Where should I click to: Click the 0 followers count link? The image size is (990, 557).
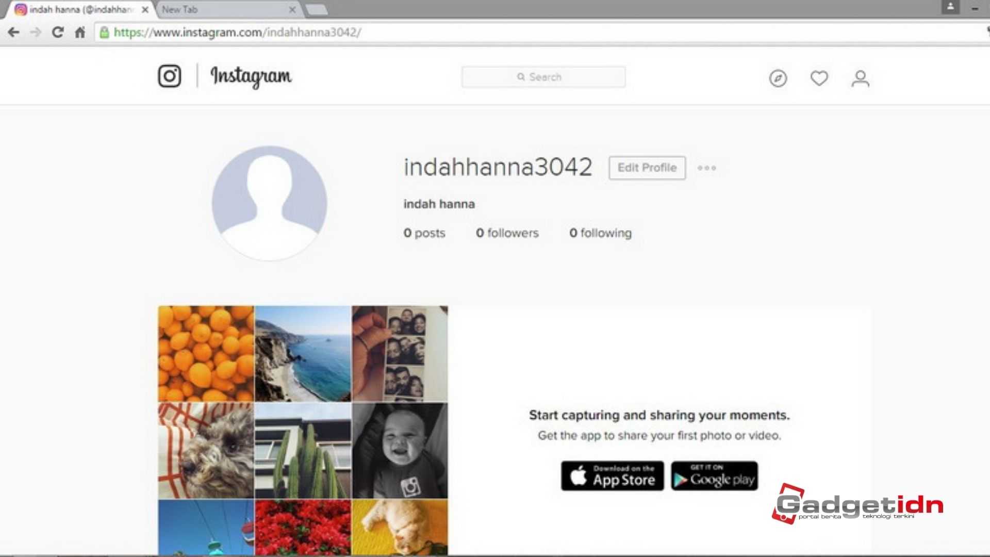click(506, 233)
